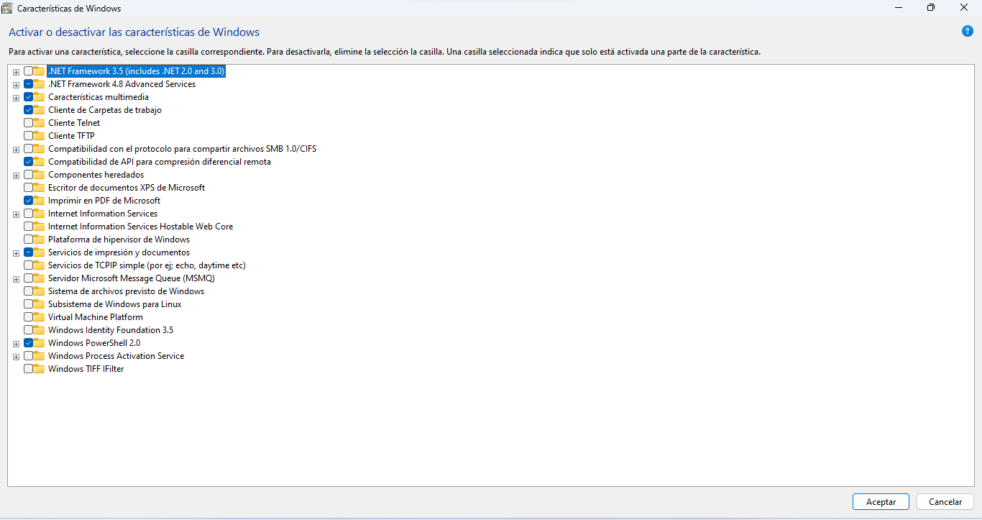Viewport: 982px width, 520px height.
Task: Select the 'Cliente TFTP' label text
Action: (x=71, y=136)
